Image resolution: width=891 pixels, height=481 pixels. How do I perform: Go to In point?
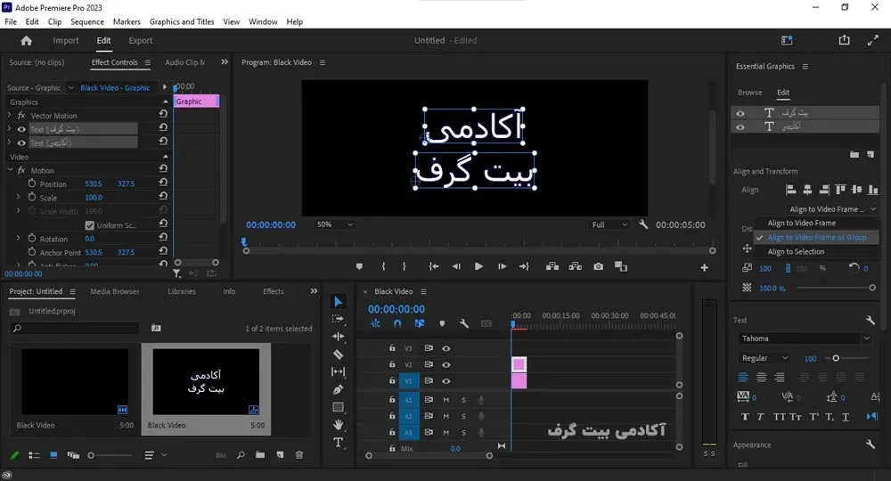[434, 266]
